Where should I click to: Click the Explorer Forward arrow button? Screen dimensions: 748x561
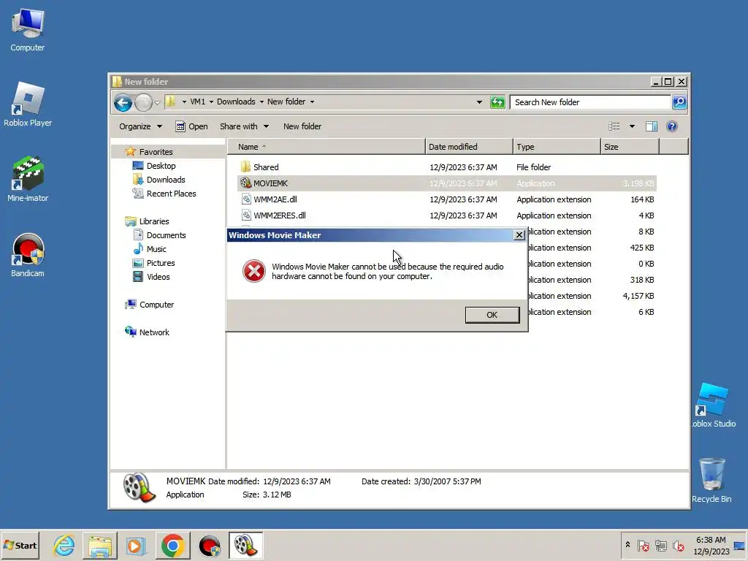143,102
